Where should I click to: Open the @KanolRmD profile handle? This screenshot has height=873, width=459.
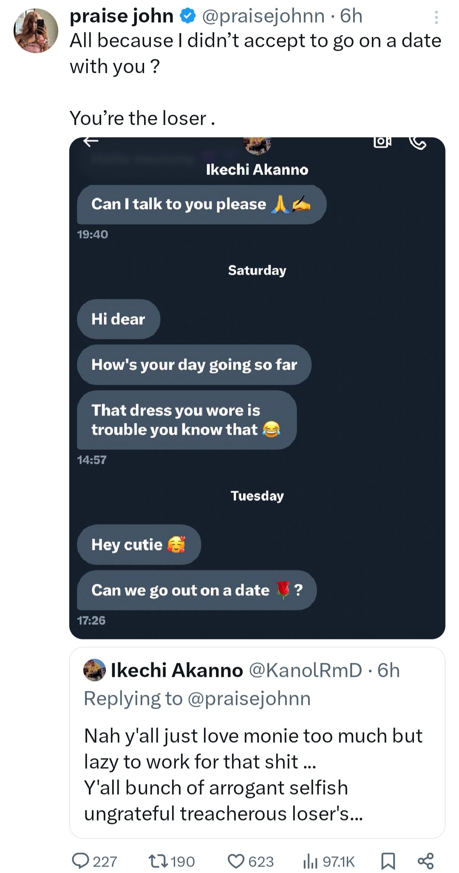click(x=305, y=670)
